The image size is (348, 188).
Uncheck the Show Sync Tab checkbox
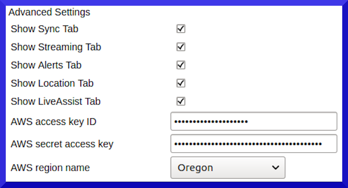point(181,29)
